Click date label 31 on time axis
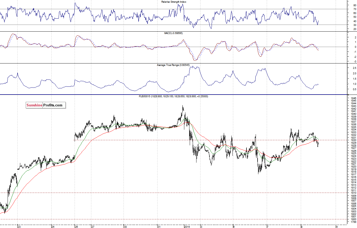 pos(159,227)
